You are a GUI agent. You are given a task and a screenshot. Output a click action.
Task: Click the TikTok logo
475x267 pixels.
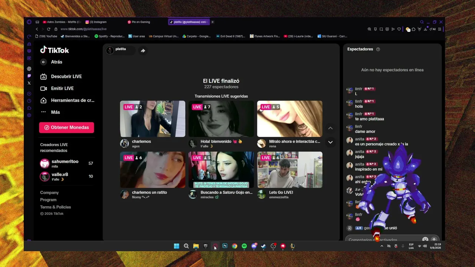(55, 50)
